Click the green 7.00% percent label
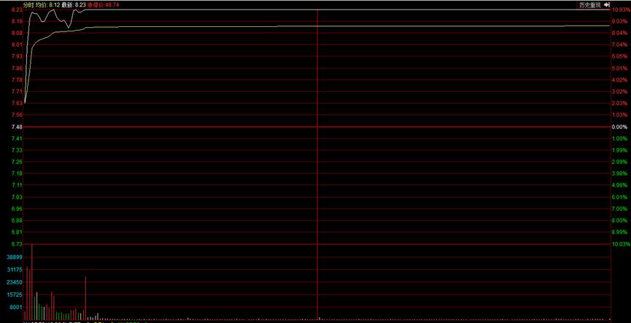631x323 pixels. coord(620,209)
